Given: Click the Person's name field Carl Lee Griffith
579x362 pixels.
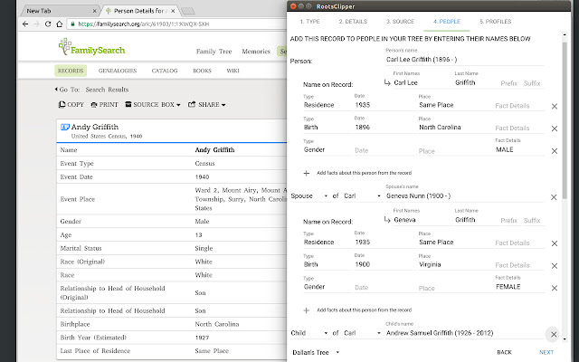Looking at the screenshot, I should (x=464, y=60).
